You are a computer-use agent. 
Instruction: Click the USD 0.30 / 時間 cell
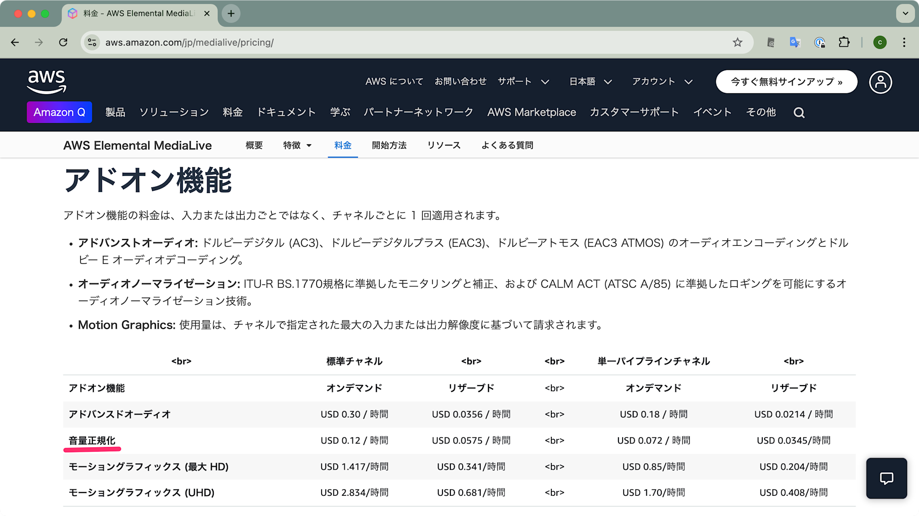(354, 414)
